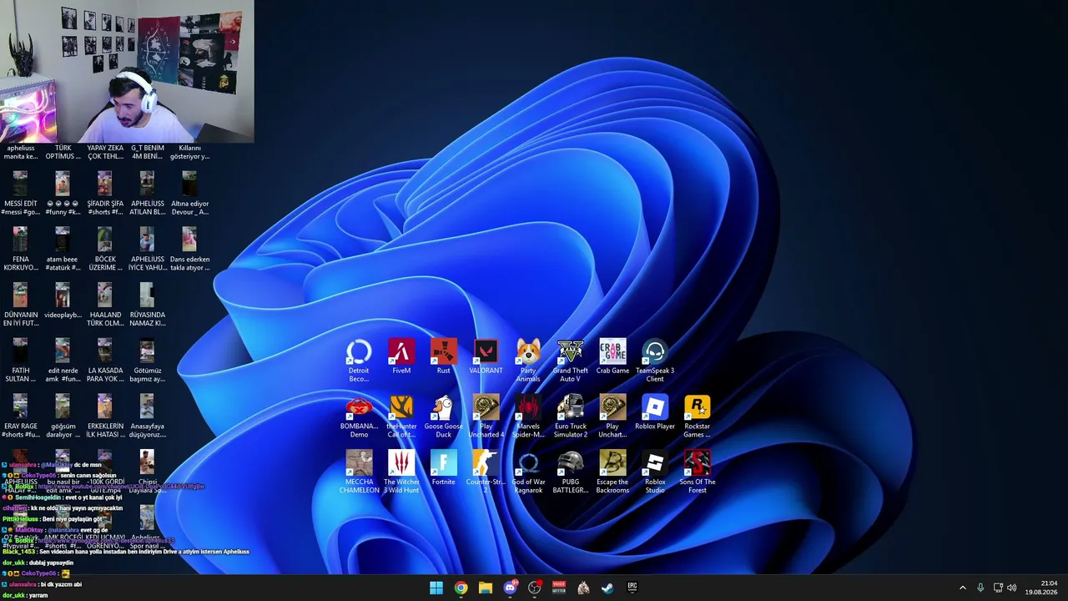Click the göğsüm daralıyor video file

(63, 417)
